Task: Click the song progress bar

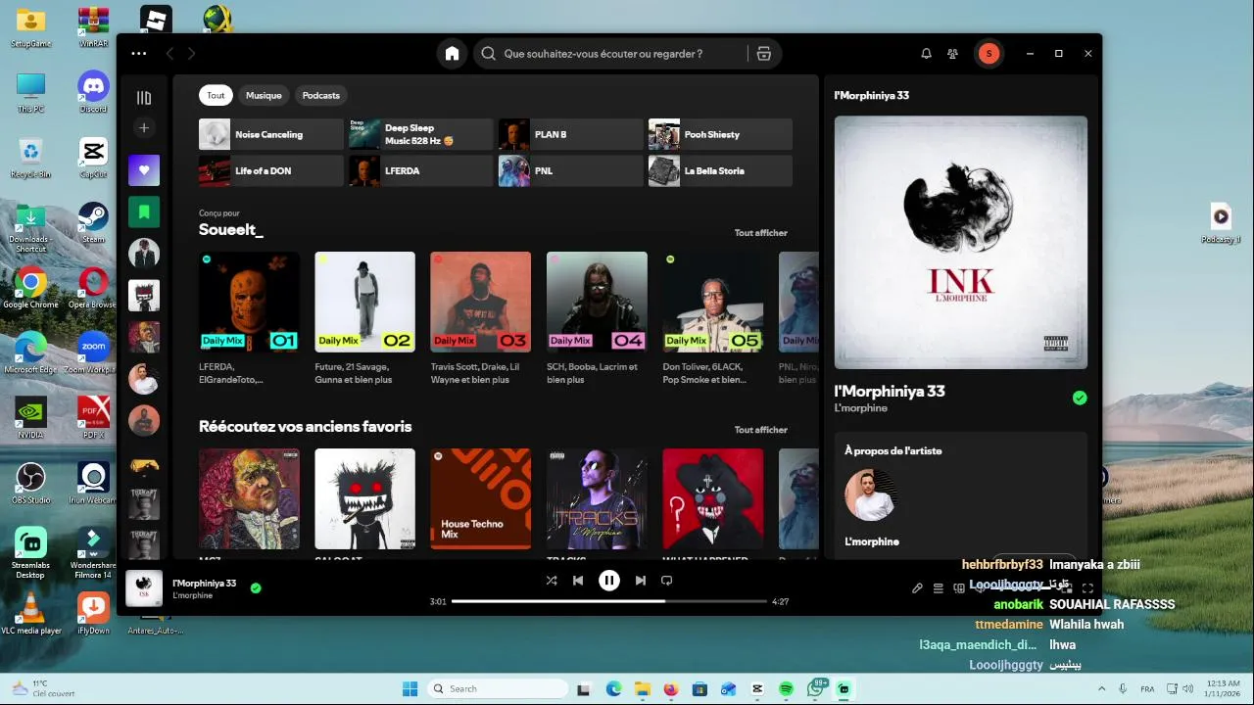Action: coord(608,601)
